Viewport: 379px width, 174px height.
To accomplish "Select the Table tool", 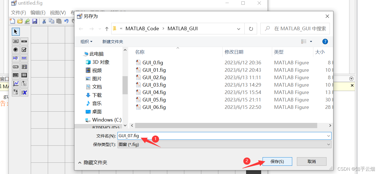I will 24,75.
